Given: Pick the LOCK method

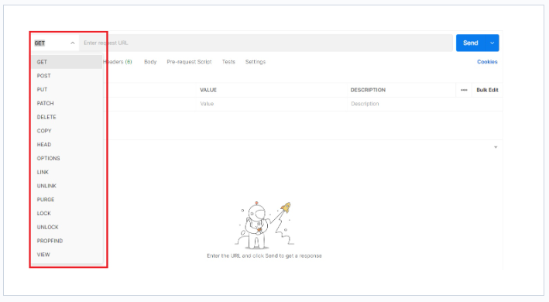Looking at the screenshot, I should 67,214.
